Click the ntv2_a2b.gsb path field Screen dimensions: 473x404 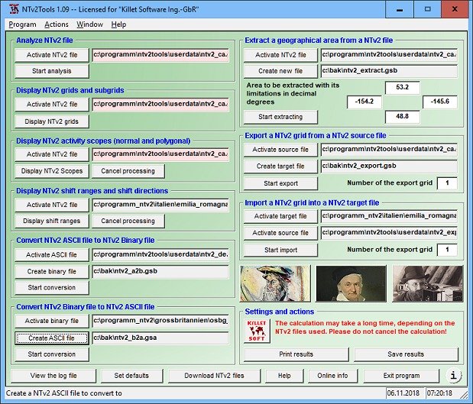[x=160, y=271]
